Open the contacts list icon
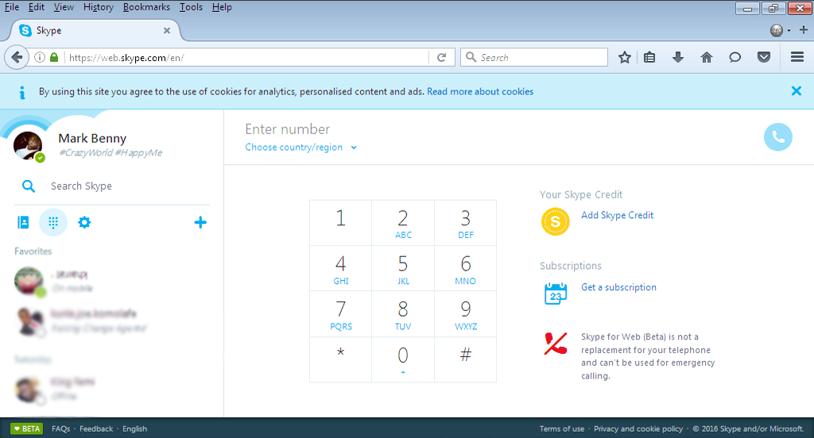 click(x=23, y=222)
